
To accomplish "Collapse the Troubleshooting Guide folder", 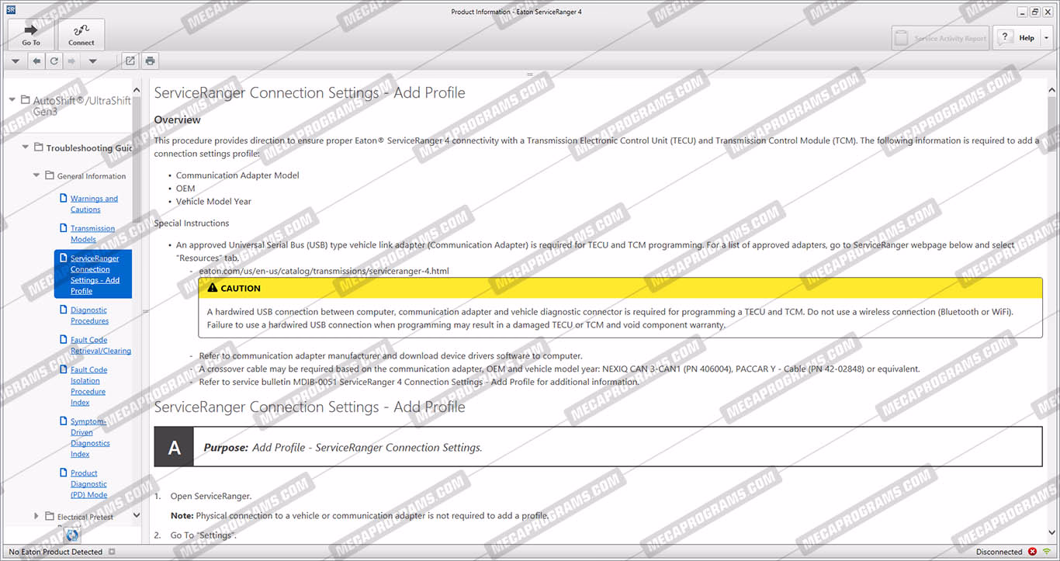I will coord(26,147).
